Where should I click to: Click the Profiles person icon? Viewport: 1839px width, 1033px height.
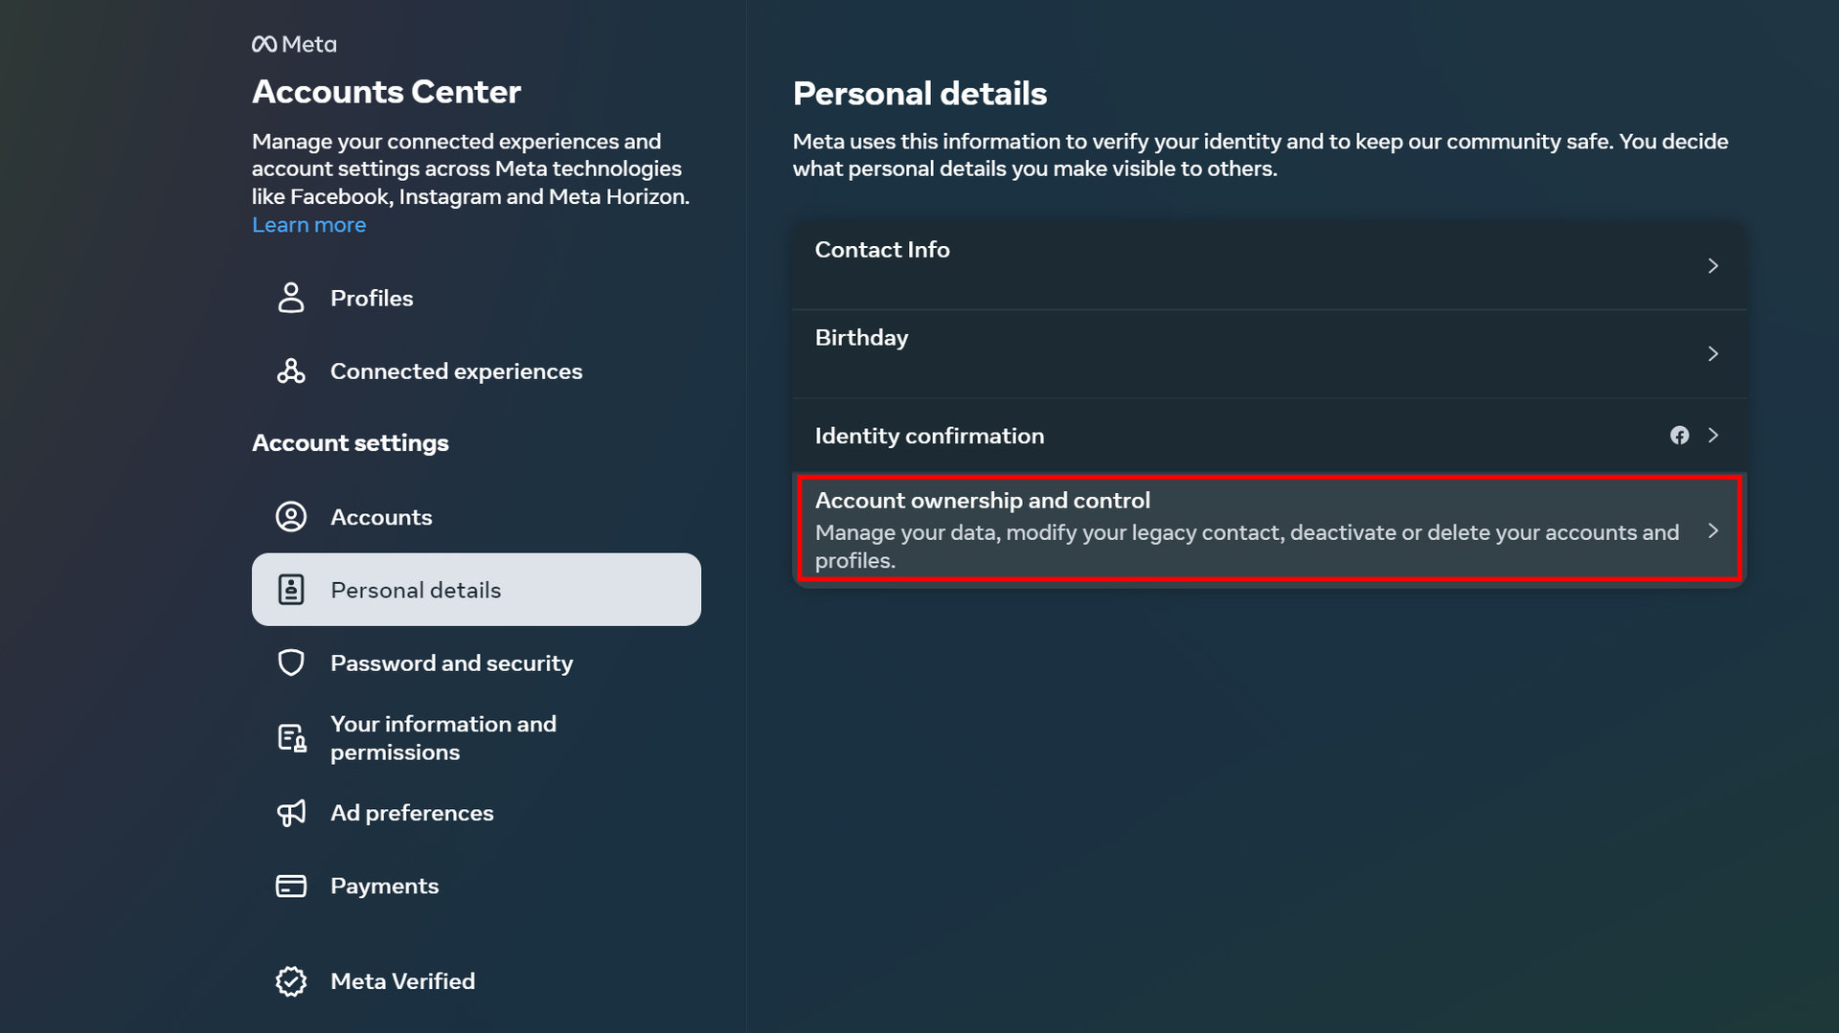coord(291,298)
